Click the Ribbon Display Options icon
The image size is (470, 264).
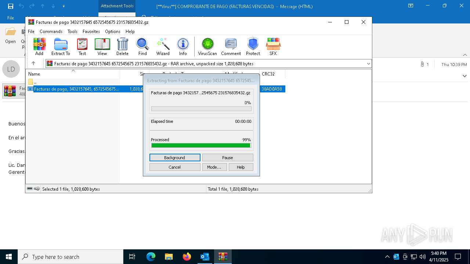coord(411,6)
